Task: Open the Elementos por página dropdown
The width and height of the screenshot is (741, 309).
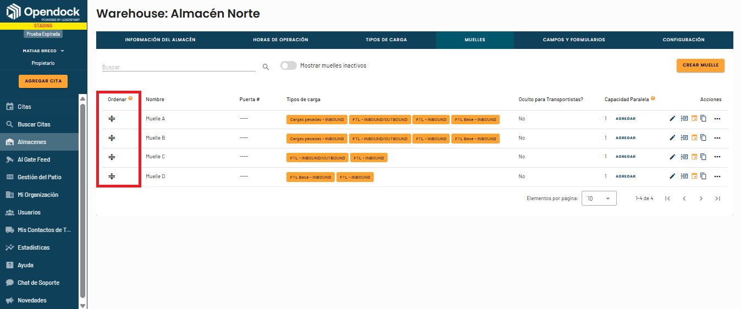Action: 599,198
